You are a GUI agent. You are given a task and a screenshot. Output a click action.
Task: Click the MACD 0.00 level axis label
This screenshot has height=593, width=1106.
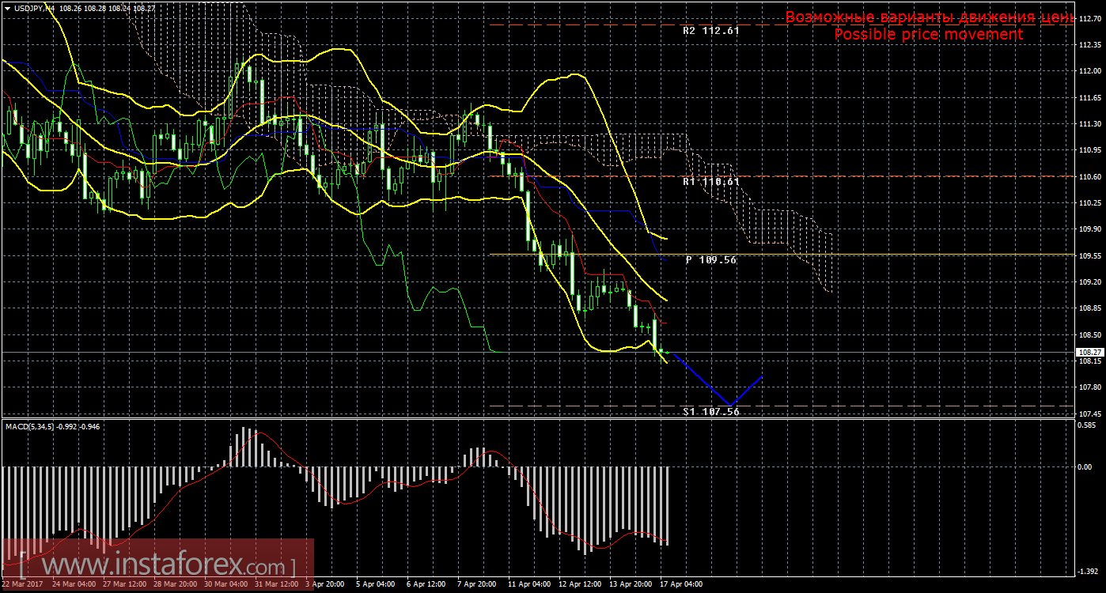pyautogui.click(x=1086, y=466)
